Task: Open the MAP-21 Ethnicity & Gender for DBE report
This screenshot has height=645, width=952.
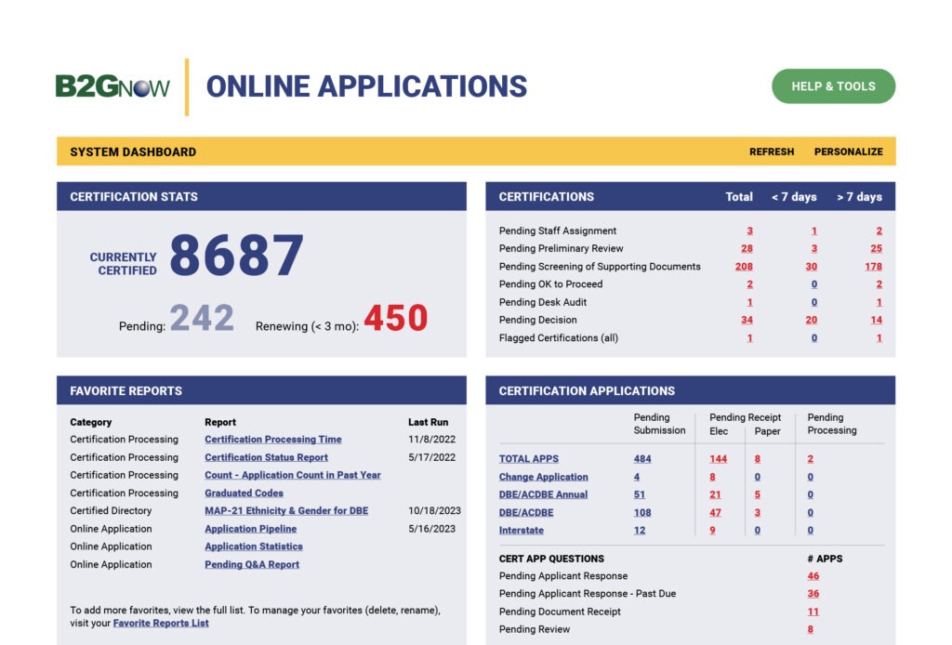Action: 284,510
